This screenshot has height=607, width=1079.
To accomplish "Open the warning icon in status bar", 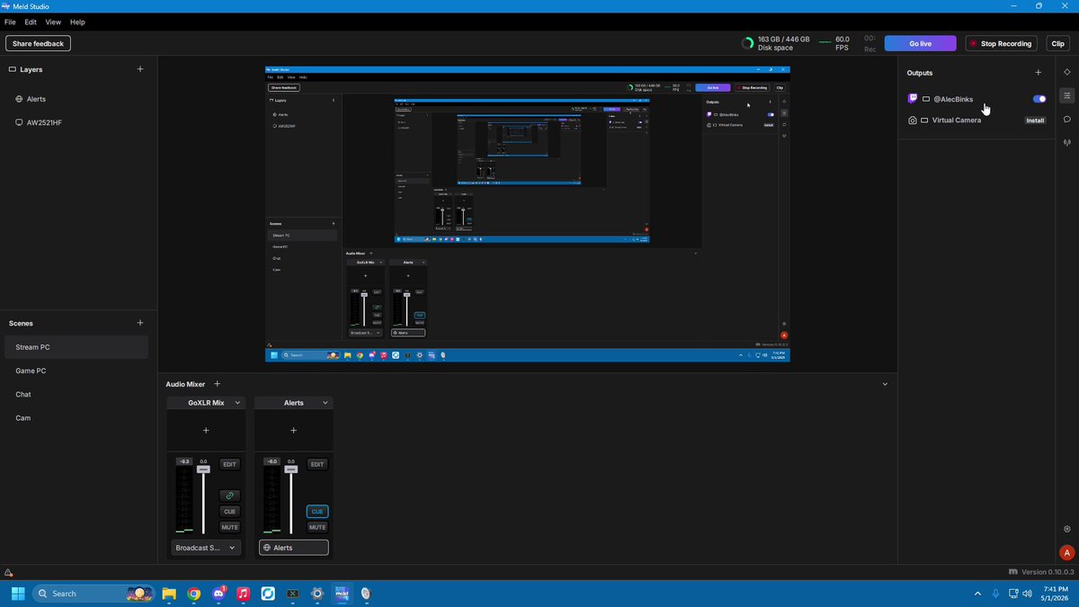I will point(8,573).
